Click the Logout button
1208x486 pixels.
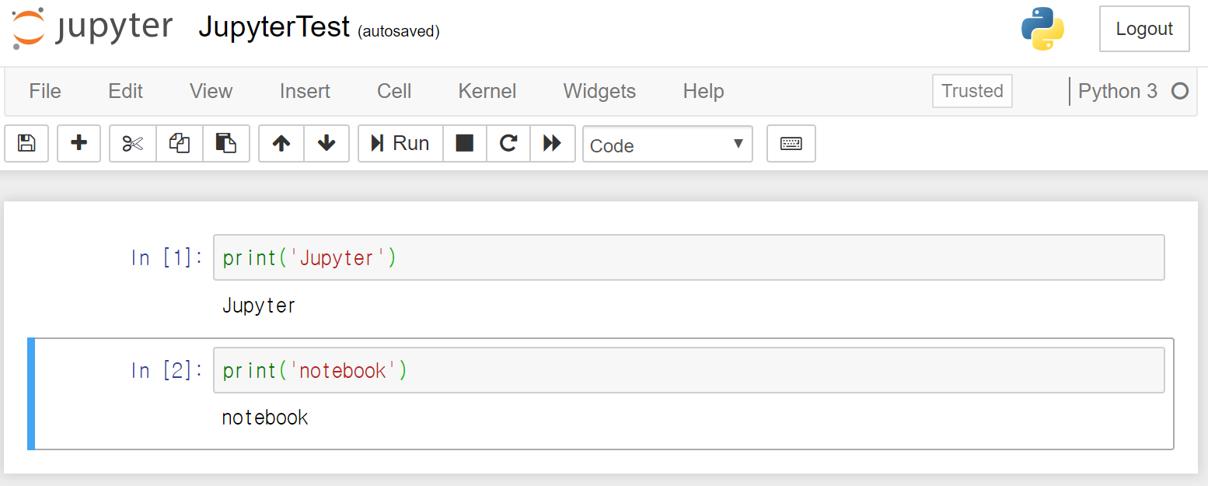coord(1144,29)
